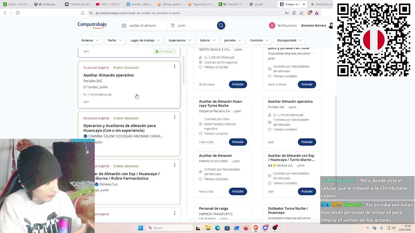Open Personal de carga job title
This screenshot has height=233, width=415.
213,208
